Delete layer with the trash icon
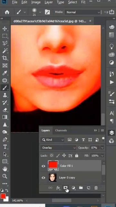 96,188
